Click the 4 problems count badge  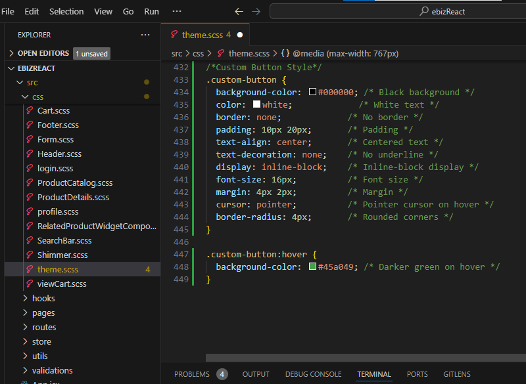point(222,374)
